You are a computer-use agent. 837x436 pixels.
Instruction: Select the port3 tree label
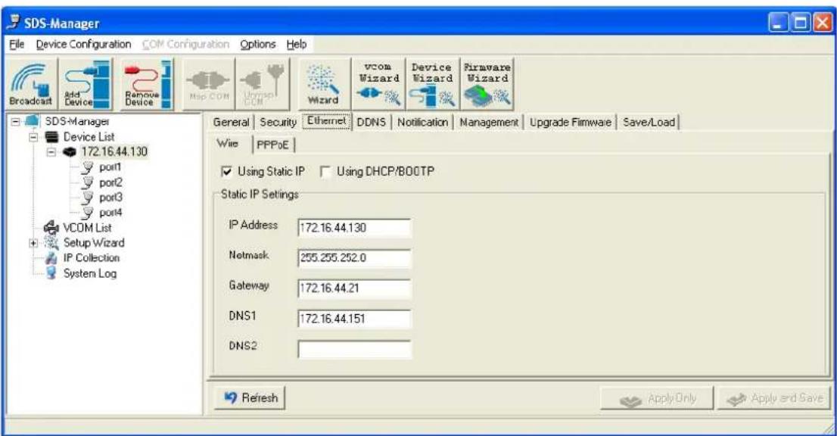coord(110,198)
